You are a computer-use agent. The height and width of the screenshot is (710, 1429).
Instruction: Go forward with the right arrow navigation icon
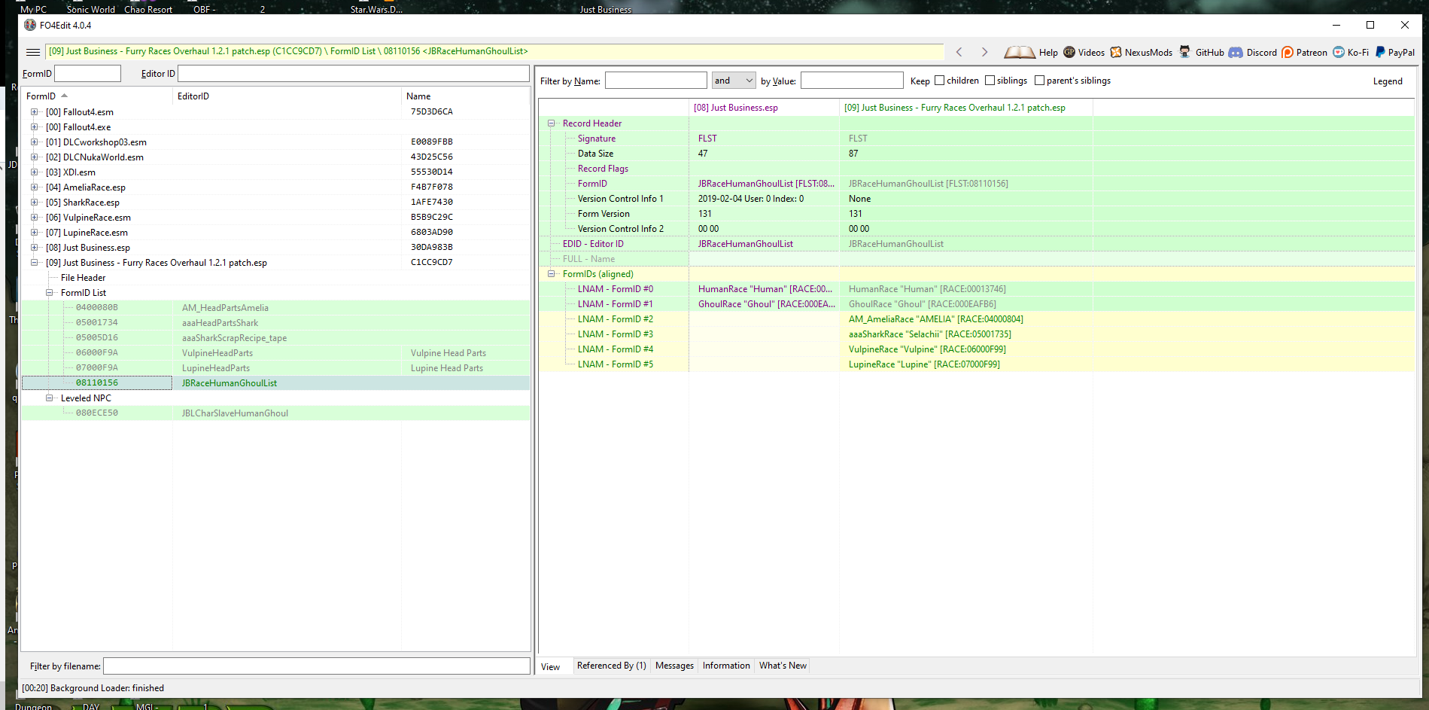pyautogui.click(x=984, y=52)
